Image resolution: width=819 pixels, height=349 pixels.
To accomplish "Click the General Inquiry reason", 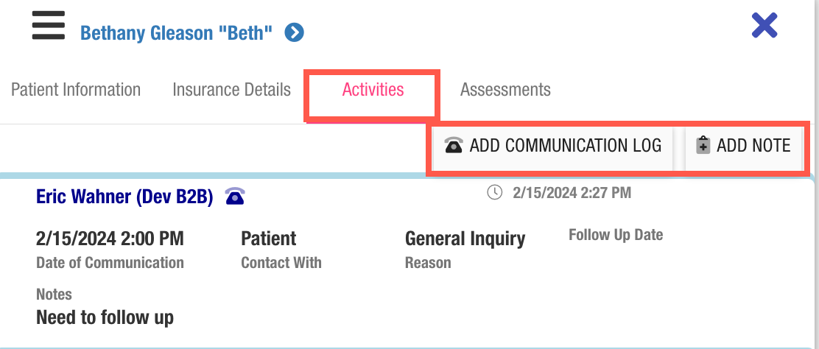I will (x=465, y=239).
